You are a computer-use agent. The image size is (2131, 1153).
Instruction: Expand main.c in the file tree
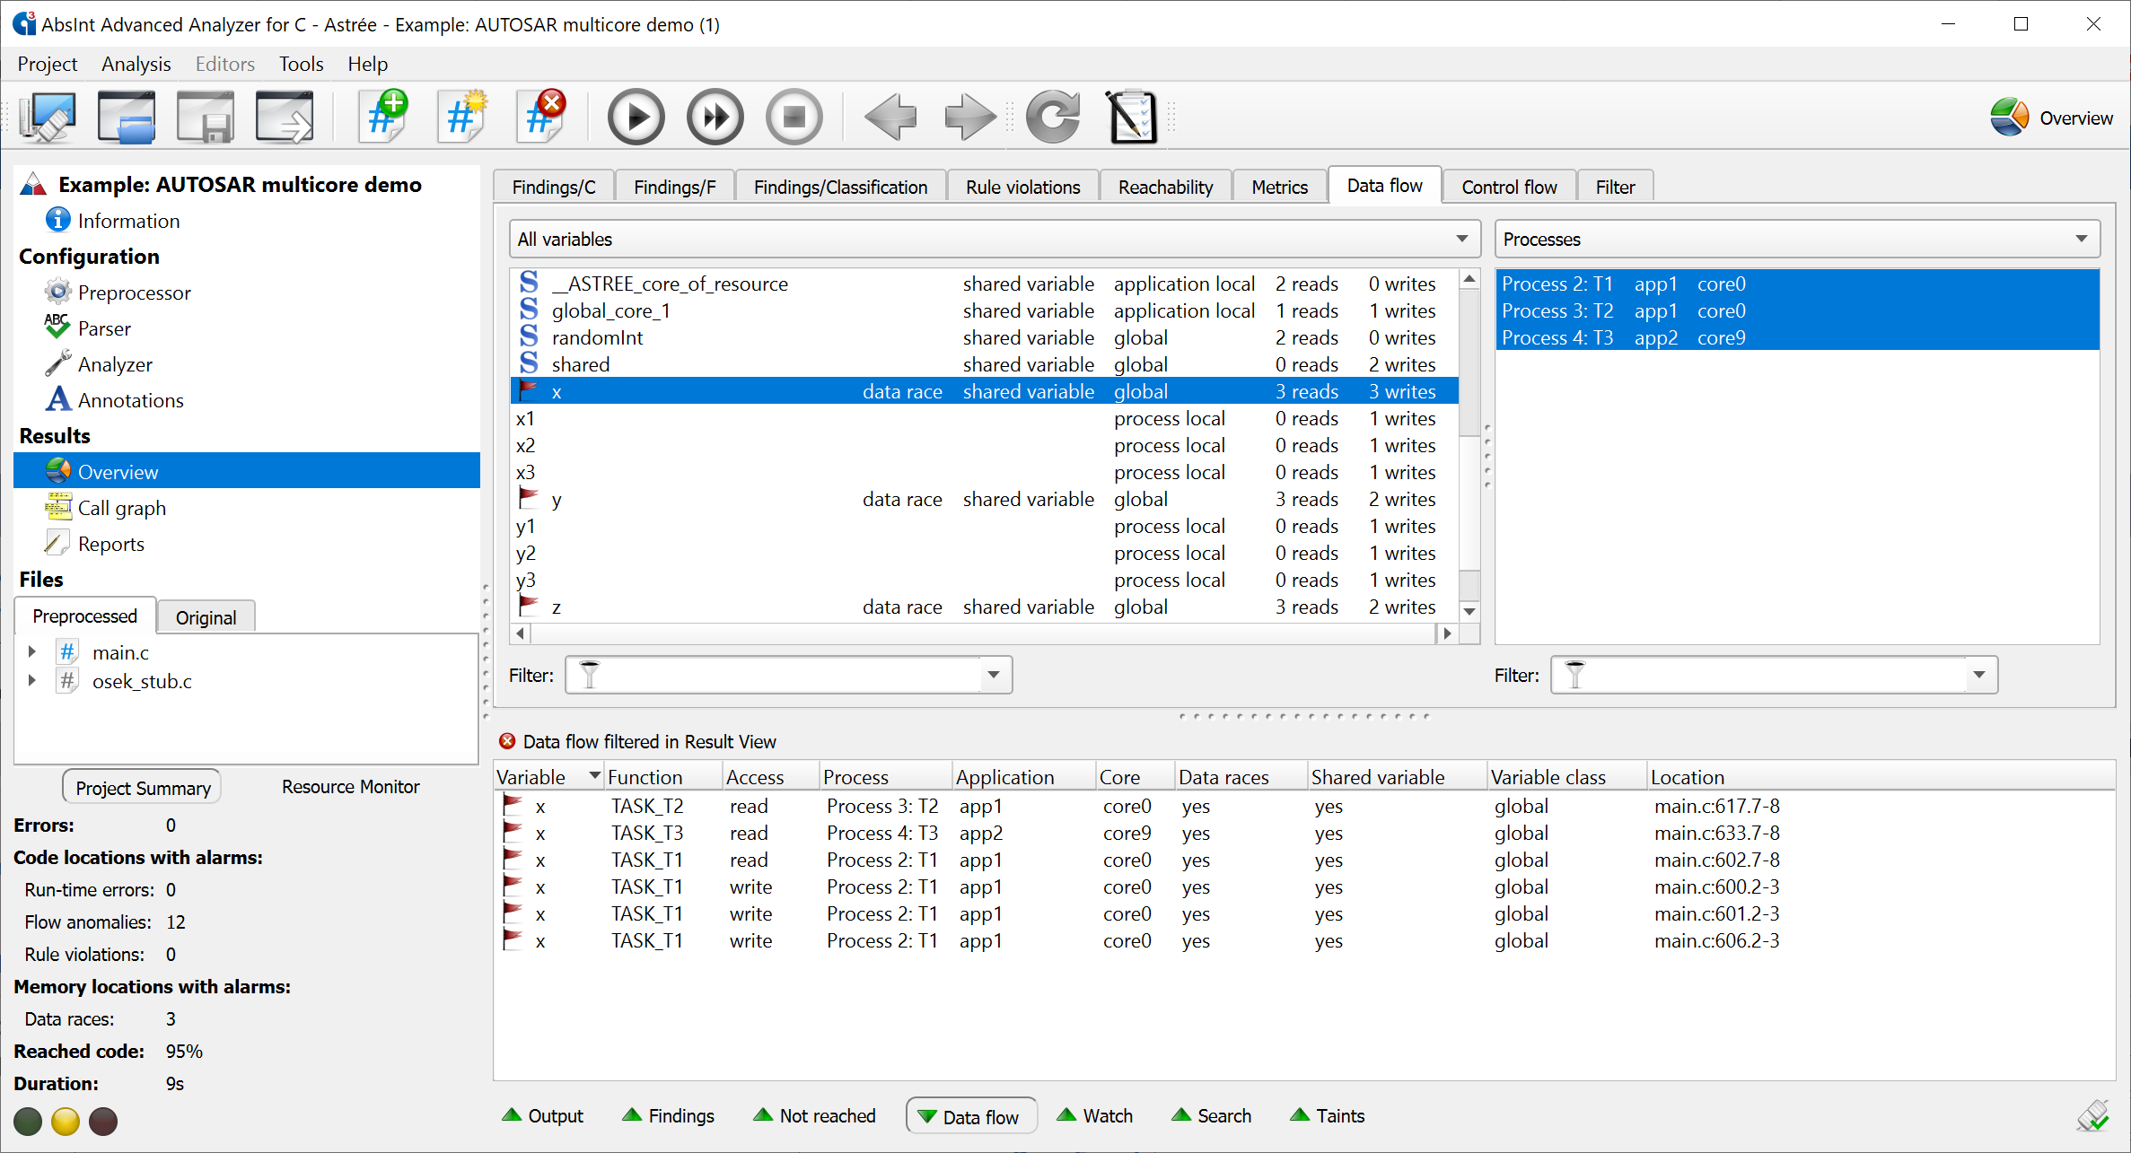click(x=32, y=651)
